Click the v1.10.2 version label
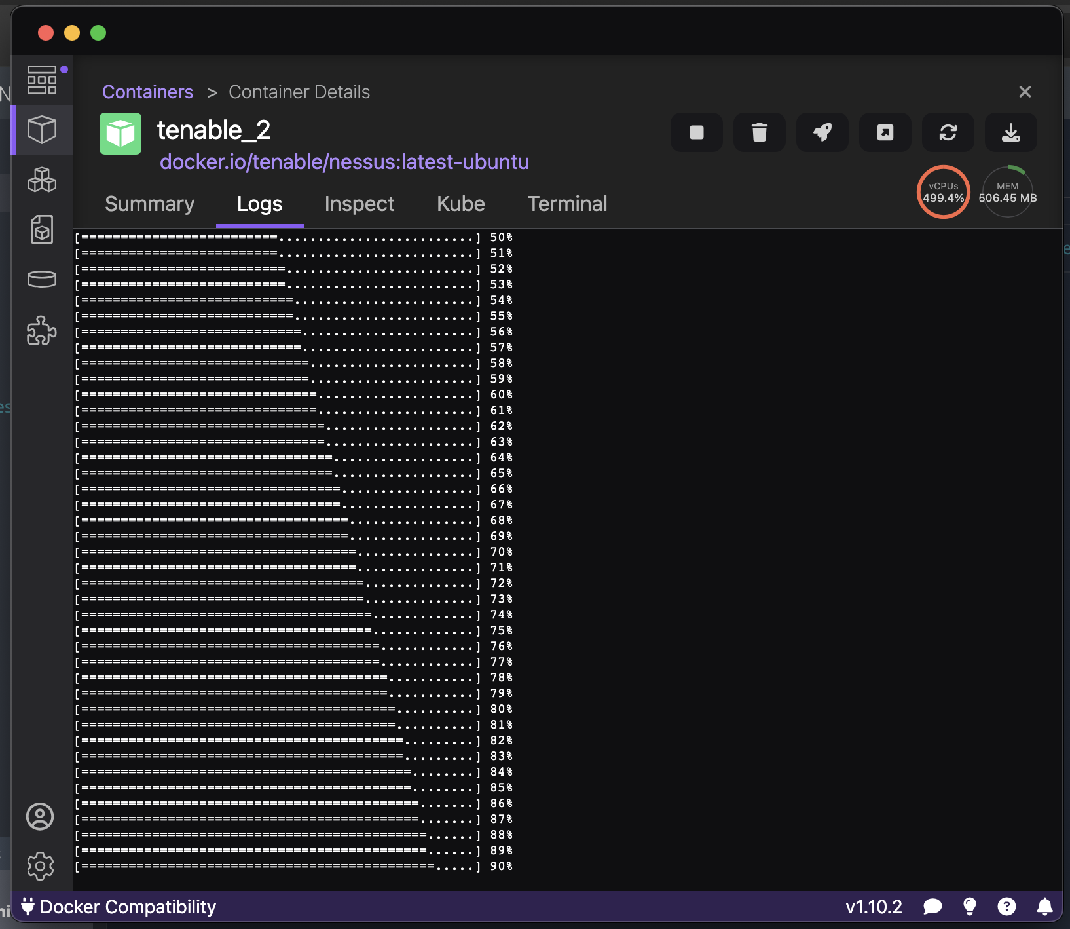1070x929 pixels. [874, 907]
